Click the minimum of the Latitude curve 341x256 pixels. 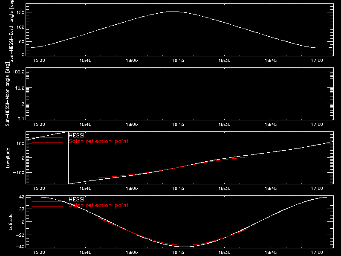tap(184, 247)
